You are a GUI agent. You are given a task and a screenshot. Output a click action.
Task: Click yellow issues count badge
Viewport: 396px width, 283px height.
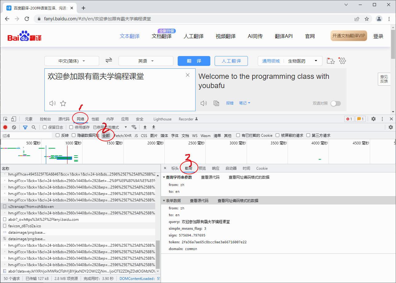pos(360,119)
